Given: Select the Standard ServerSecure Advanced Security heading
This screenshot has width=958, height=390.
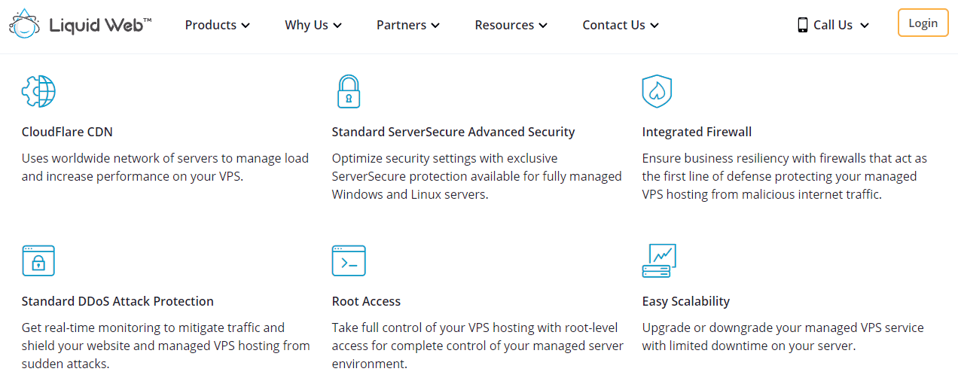Looking at the screenshot, I should click(453, 132).
